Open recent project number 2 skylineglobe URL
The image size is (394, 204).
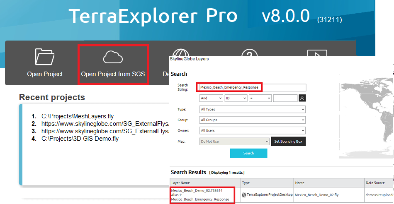105,124
